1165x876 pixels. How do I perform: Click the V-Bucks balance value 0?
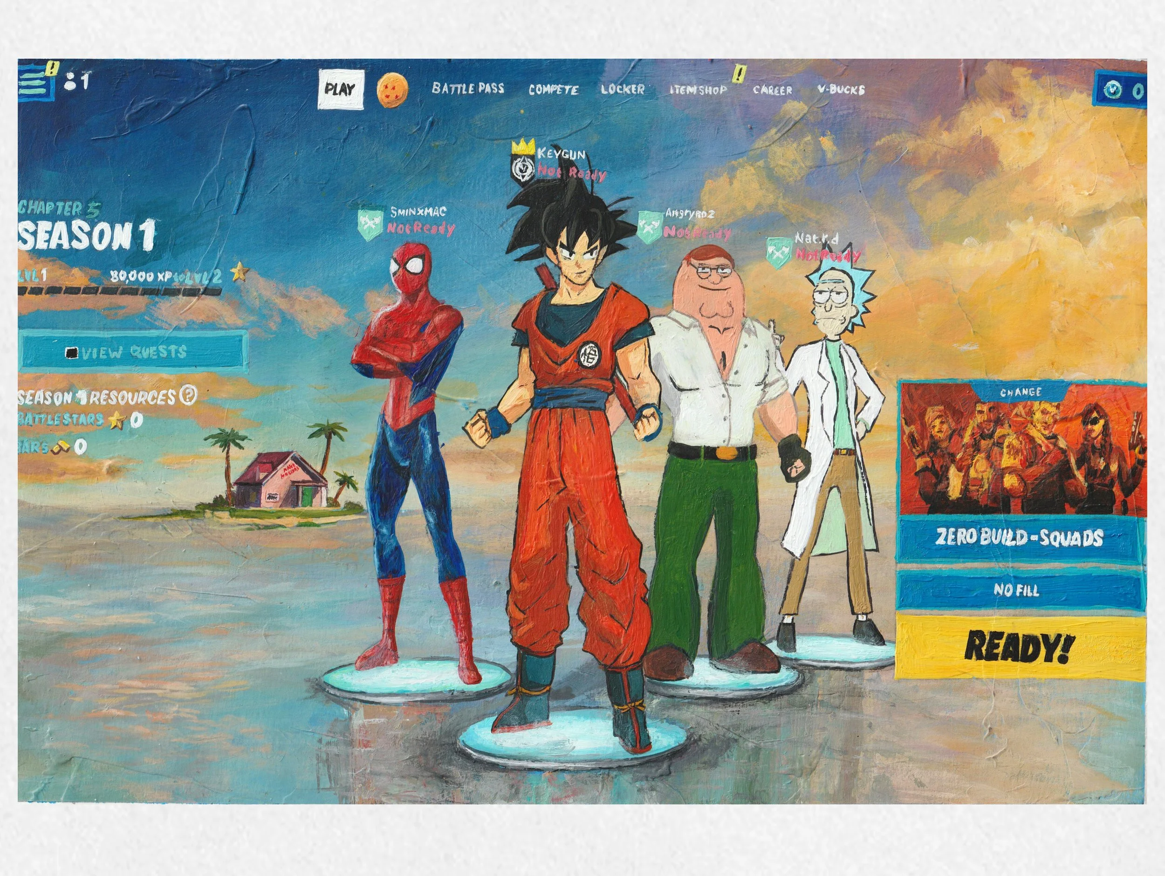point(1137,92)
